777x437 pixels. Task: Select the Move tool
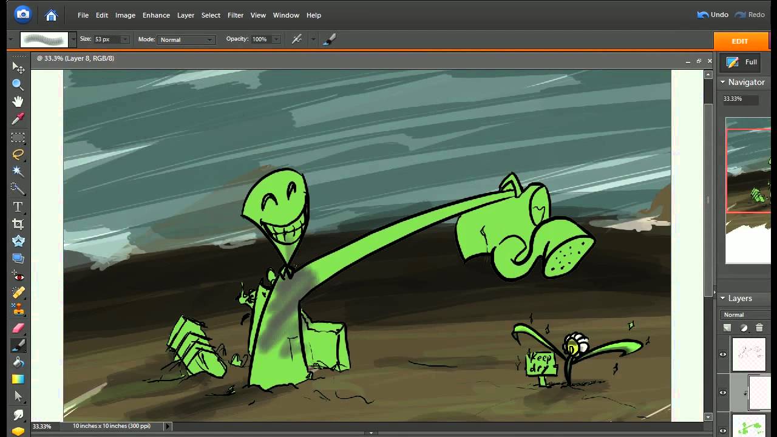pyautogui.click(x=18, y=67)
